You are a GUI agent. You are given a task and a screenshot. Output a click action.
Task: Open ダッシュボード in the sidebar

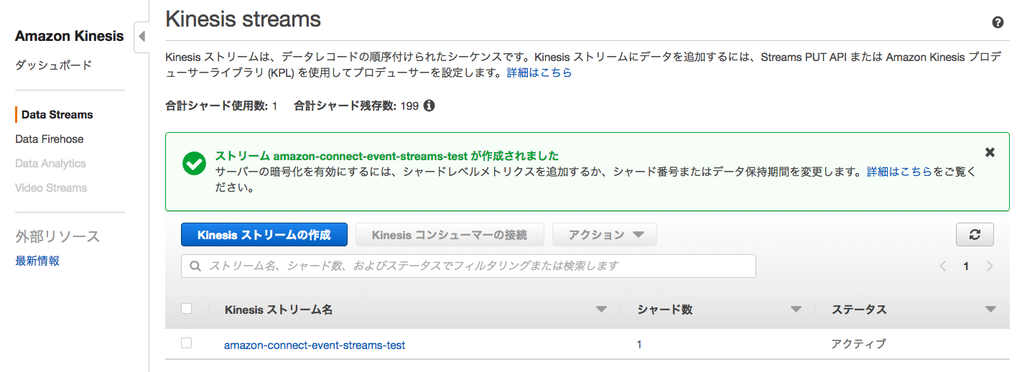pyautogui.click(x=54, y=65)
